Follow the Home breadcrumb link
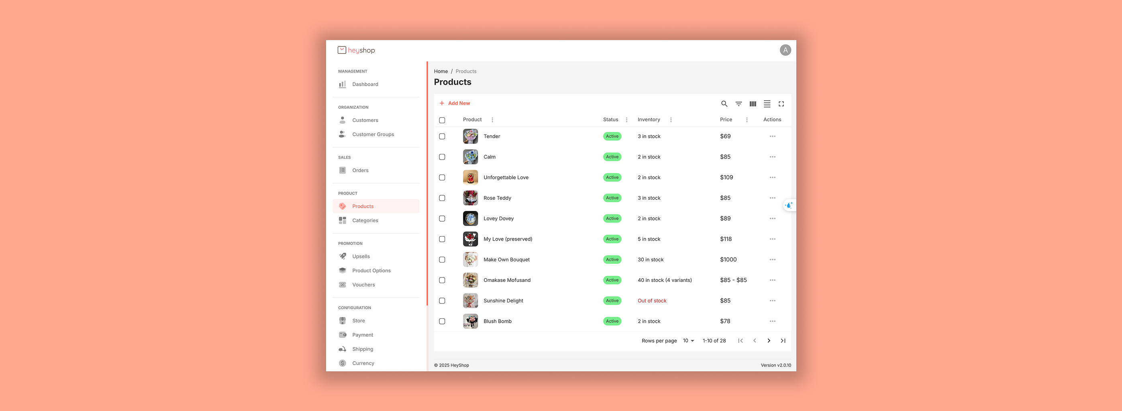The height and width of the screenshot is (411, 1122). (x=441, y=71)
